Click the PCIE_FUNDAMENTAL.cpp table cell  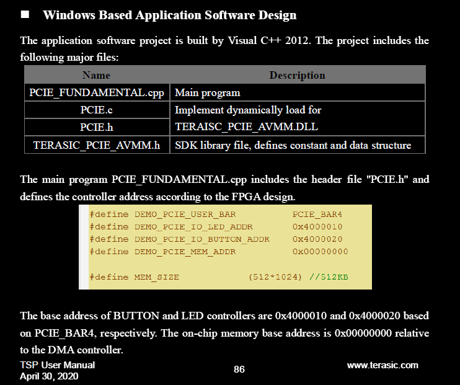(97, 93)
